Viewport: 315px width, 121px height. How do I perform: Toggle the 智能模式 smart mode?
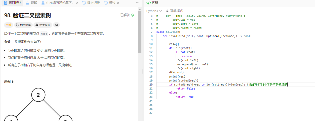175,11
